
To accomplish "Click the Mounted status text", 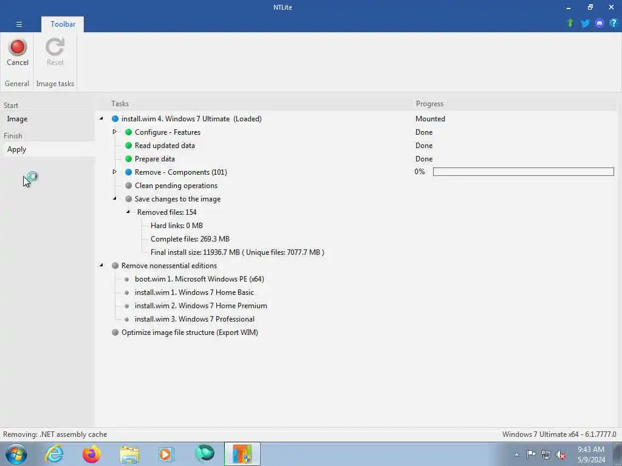I will [x=430, y=119].
